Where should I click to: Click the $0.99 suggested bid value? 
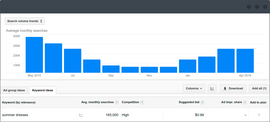click(200, 115)
